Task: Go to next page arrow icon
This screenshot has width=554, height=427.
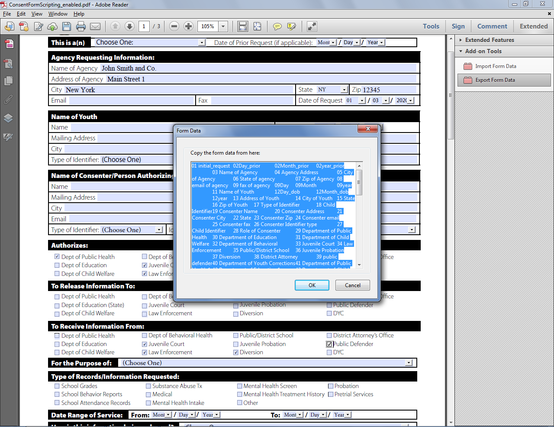Action: (129, 26)
